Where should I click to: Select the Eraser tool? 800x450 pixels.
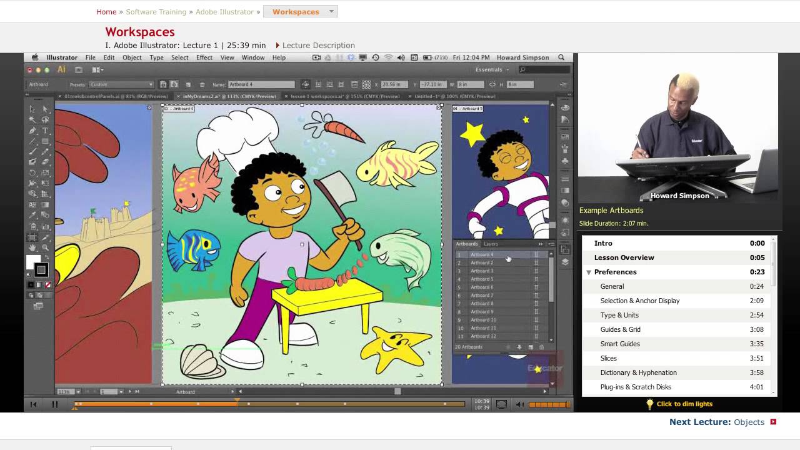[x=45, y=161]
